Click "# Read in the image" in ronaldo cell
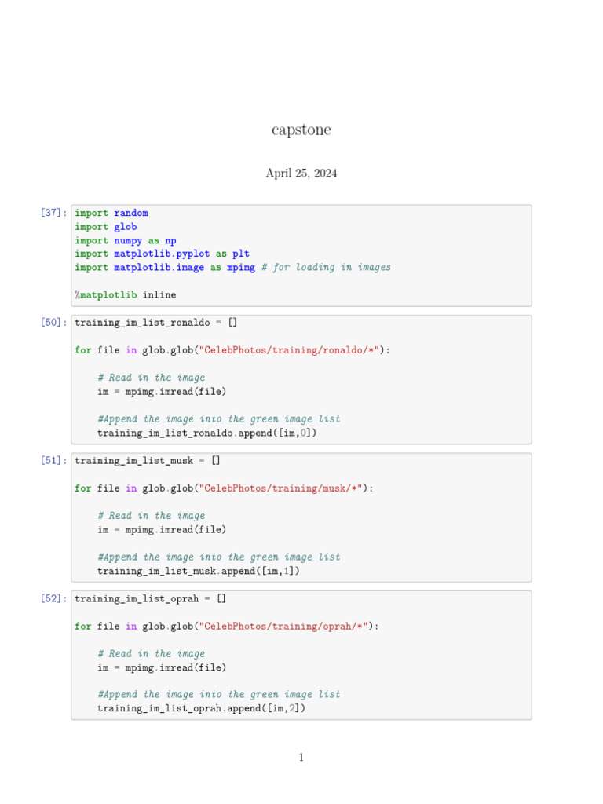Viewport: 603px width, 804px height. (x=152, y=378)
